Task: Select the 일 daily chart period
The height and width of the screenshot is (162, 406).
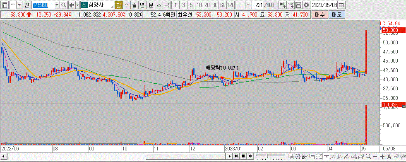Action: 118,5
